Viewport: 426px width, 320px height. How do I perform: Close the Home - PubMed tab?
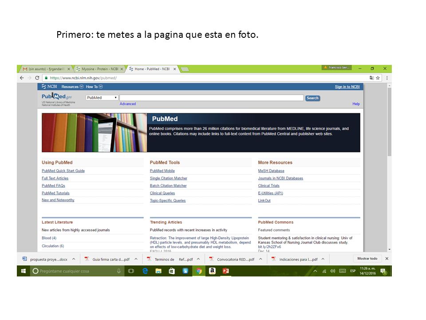pos(175,69)
